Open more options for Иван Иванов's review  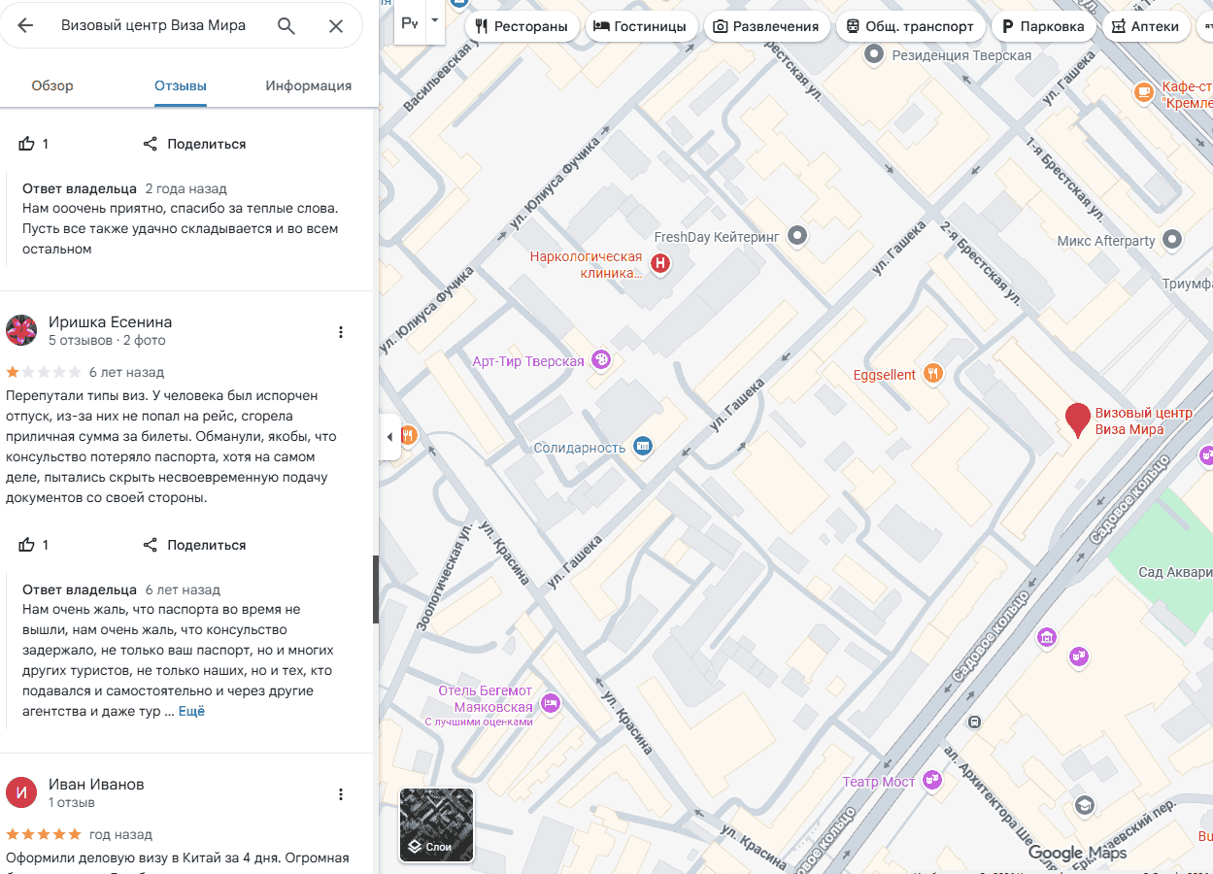pyautogui.click(x=341, y=794)
